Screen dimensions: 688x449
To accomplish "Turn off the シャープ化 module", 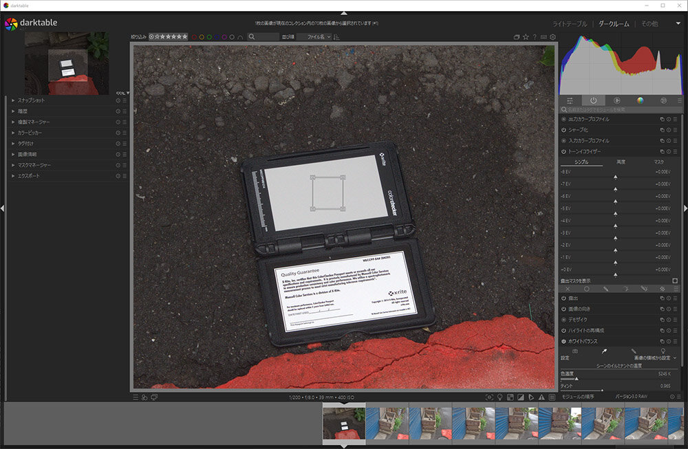I will [x=564, y=130].
